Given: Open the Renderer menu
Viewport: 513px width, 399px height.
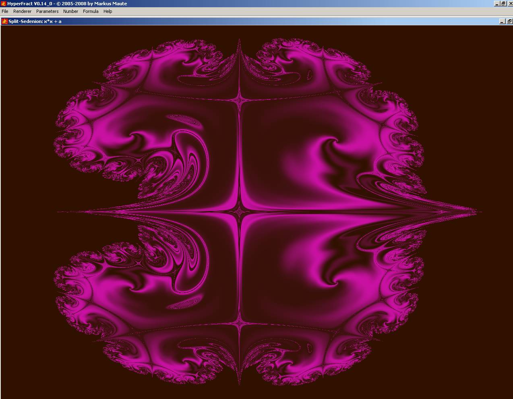Looking at the screenshot, I should coord(22,11).
